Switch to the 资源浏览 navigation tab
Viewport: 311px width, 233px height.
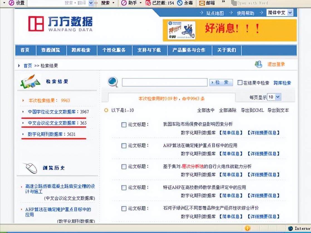[x=52, y=50]
